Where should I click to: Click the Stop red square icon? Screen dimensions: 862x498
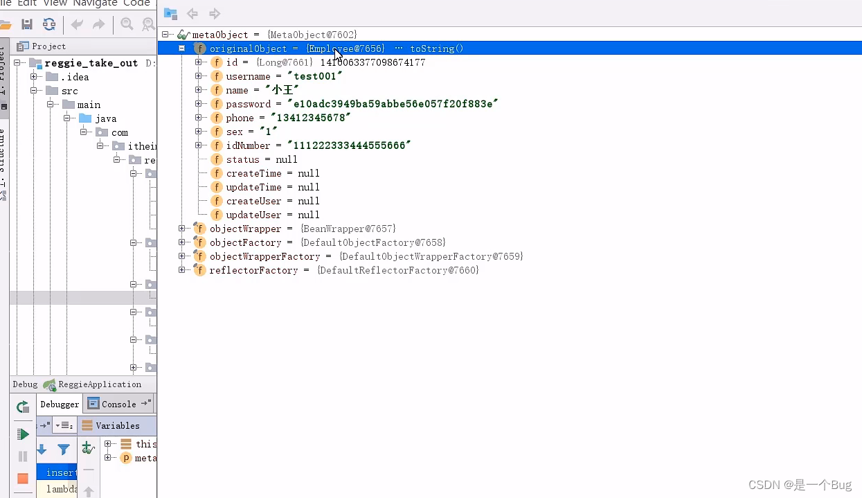[x=23, y=479]
